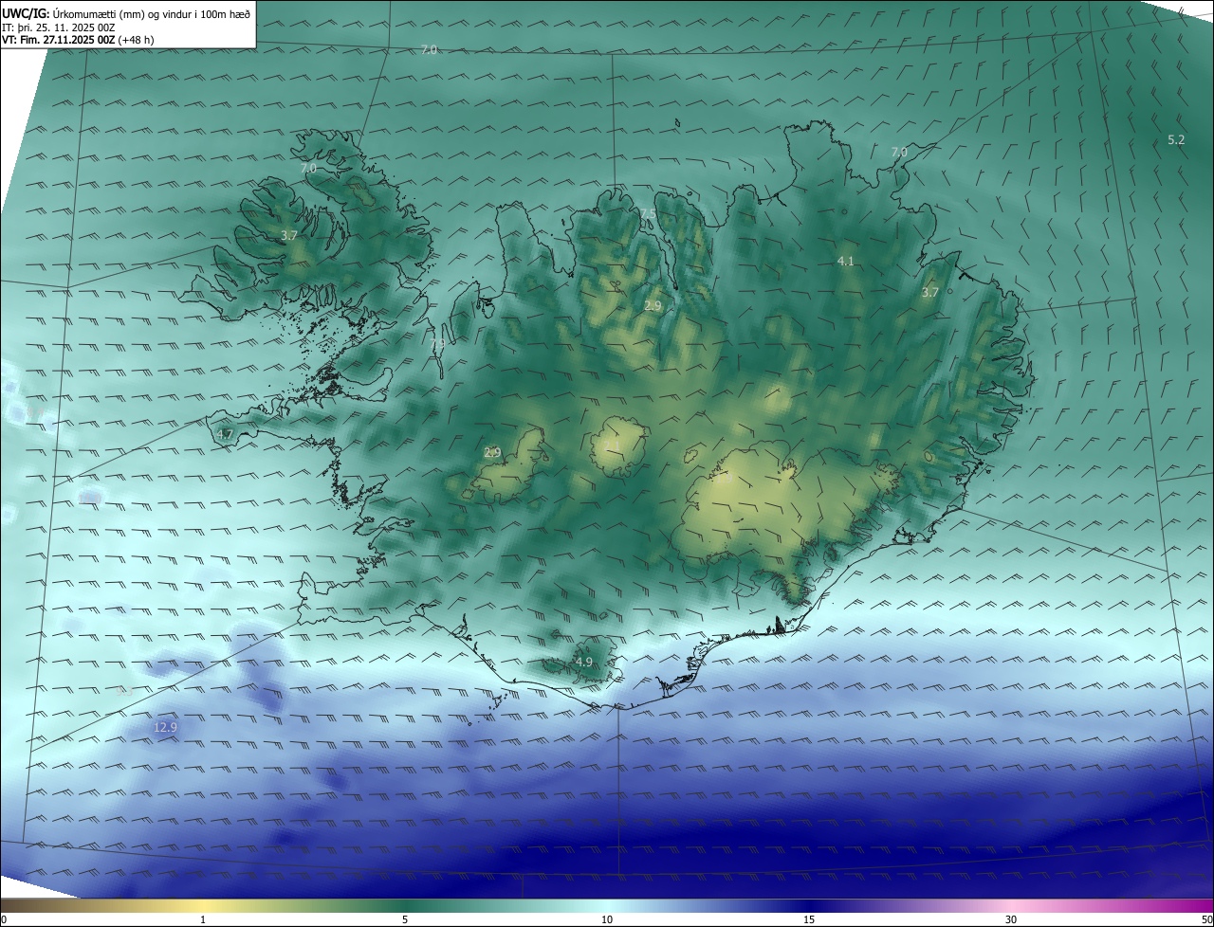
Task: Click the 7.5 value on the north coast
Action: point(647,213)
